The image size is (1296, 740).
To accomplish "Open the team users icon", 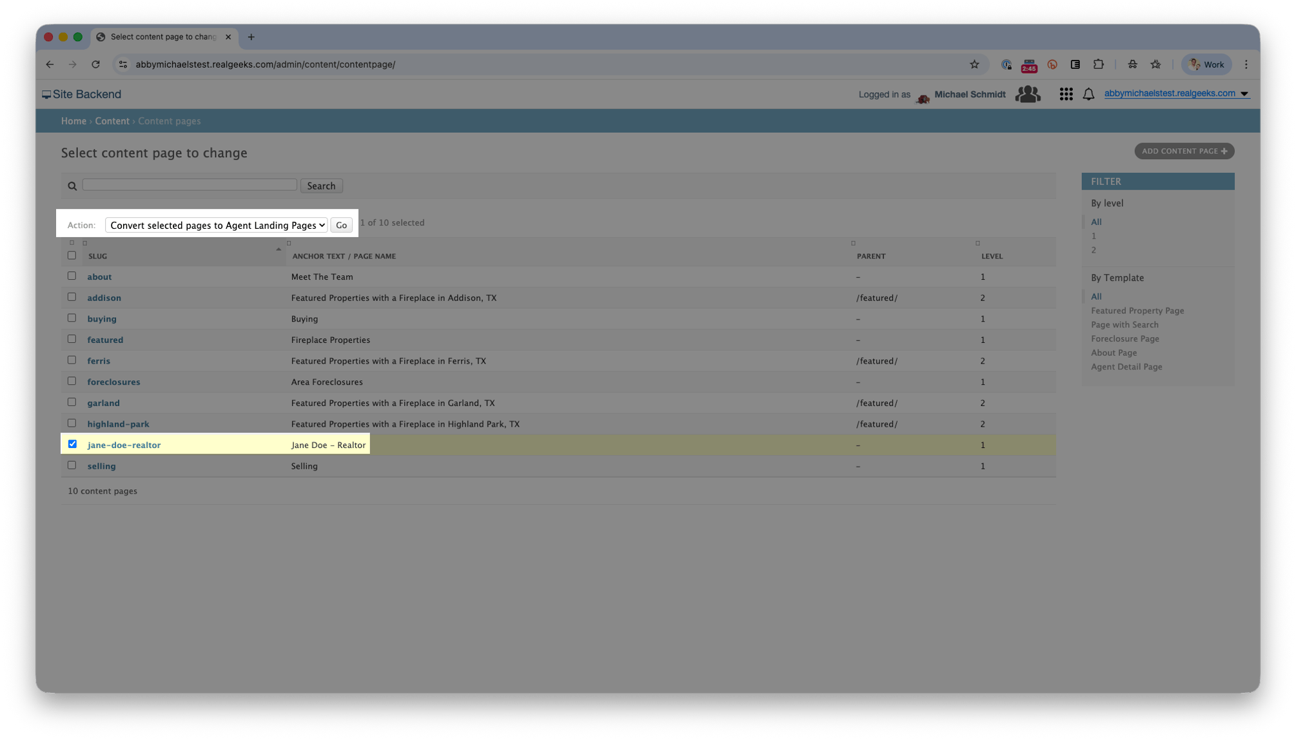I will (x=1028, y=94).
